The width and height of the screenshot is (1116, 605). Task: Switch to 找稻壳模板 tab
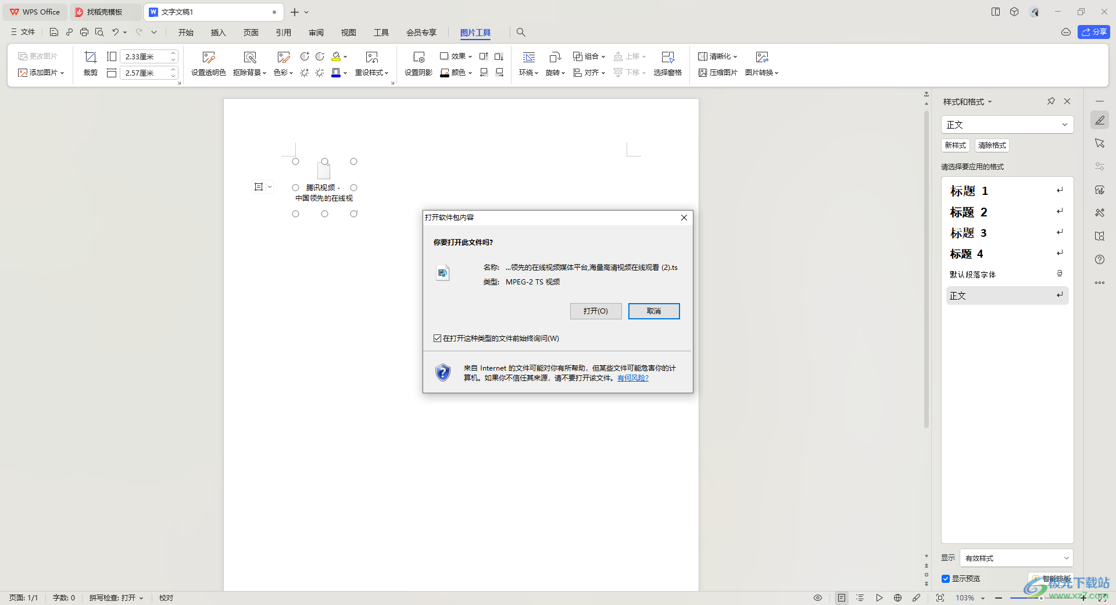click(104, 12)
